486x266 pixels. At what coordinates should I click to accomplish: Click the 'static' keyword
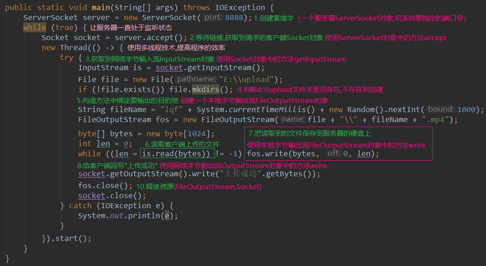[x=51, y=7]
